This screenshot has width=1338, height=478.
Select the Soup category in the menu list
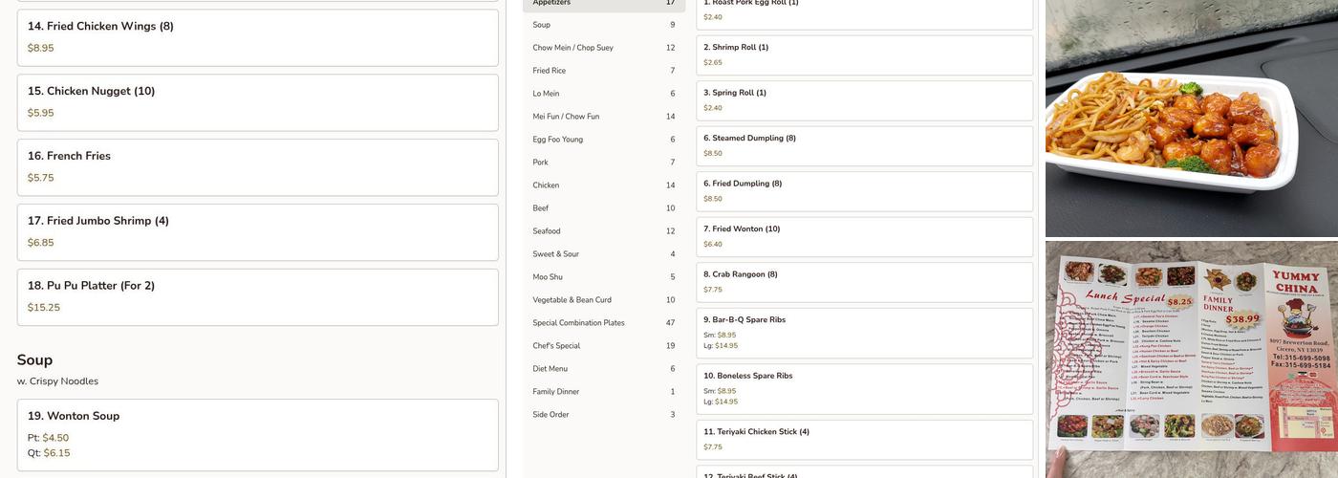603,25
